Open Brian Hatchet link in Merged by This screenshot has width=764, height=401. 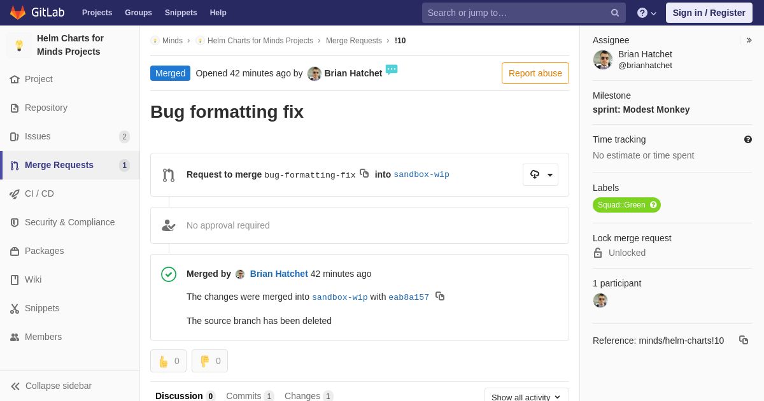[x=279, y=274]
